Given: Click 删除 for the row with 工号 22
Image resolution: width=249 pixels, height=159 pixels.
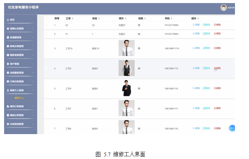Looking at the screenshot, I should coord(217,25).
